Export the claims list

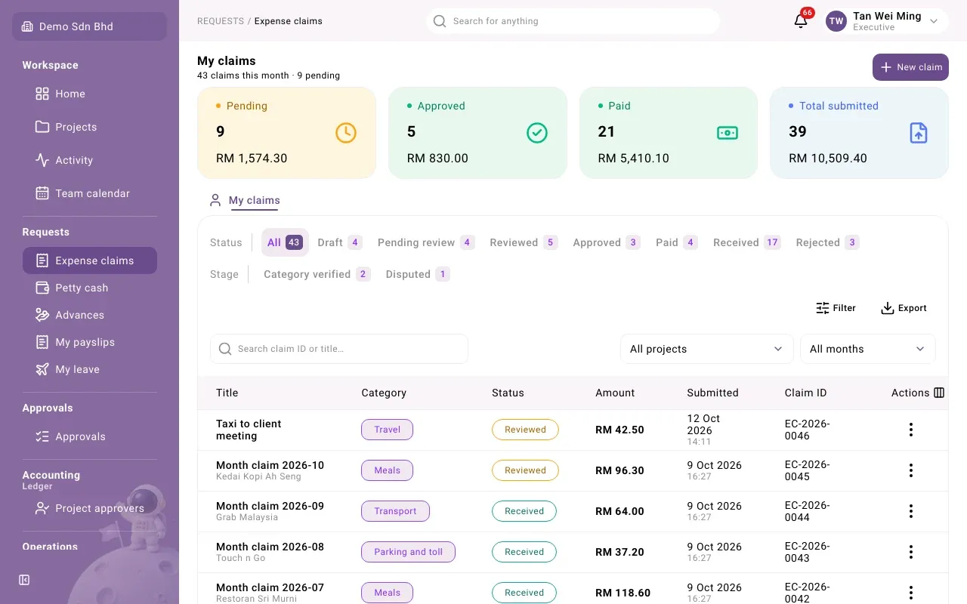pyautogui.click(x=904, y=308)
